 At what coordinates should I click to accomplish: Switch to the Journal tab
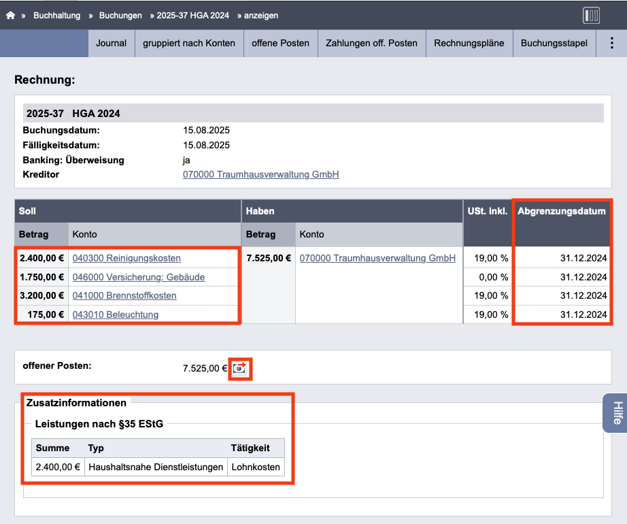tap(111, 43)
